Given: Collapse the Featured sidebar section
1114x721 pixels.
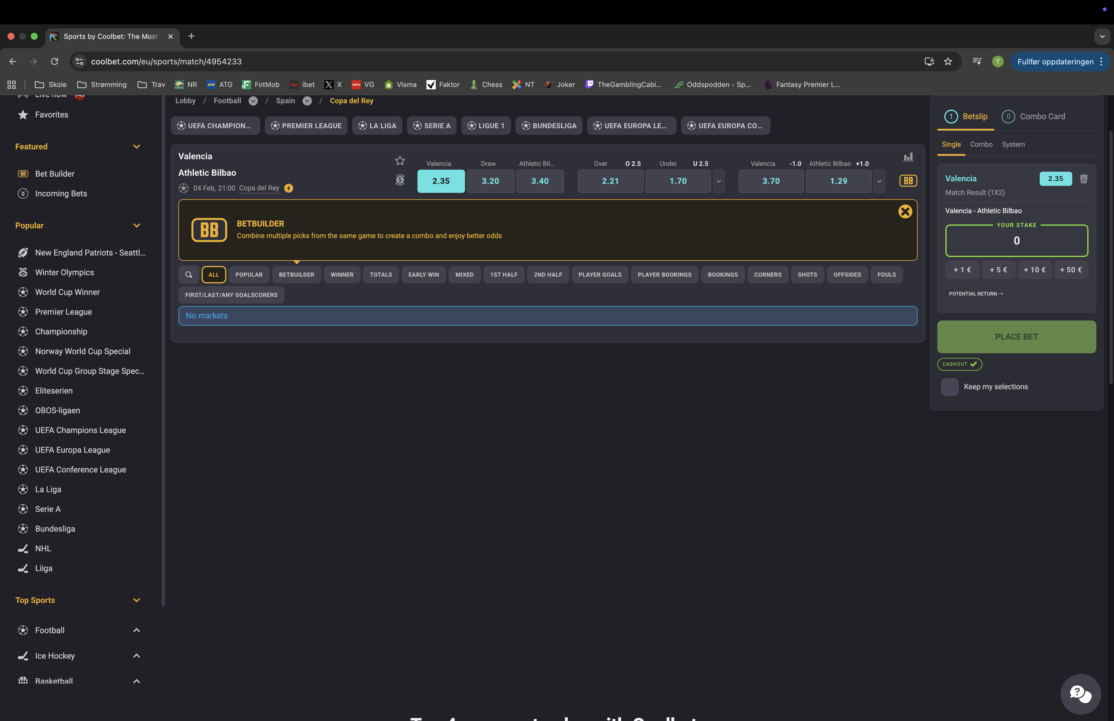Looking at the screenshot, I should point(136,146).
